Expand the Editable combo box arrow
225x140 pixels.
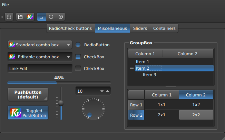pyautogui.click(x=69, y=57)
